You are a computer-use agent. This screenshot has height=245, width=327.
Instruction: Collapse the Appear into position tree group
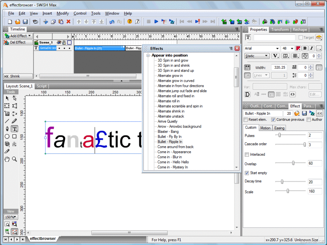click(148, 56)
